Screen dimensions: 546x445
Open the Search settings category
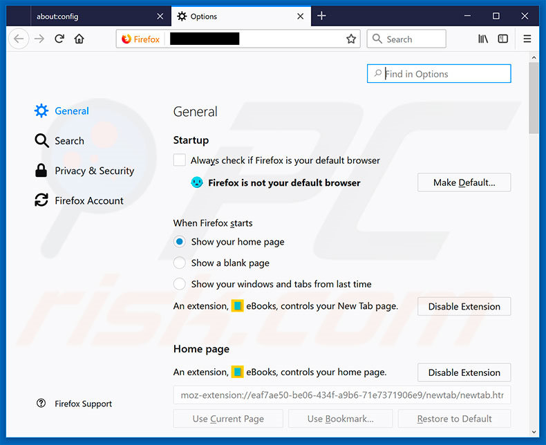tap(59, 141)
